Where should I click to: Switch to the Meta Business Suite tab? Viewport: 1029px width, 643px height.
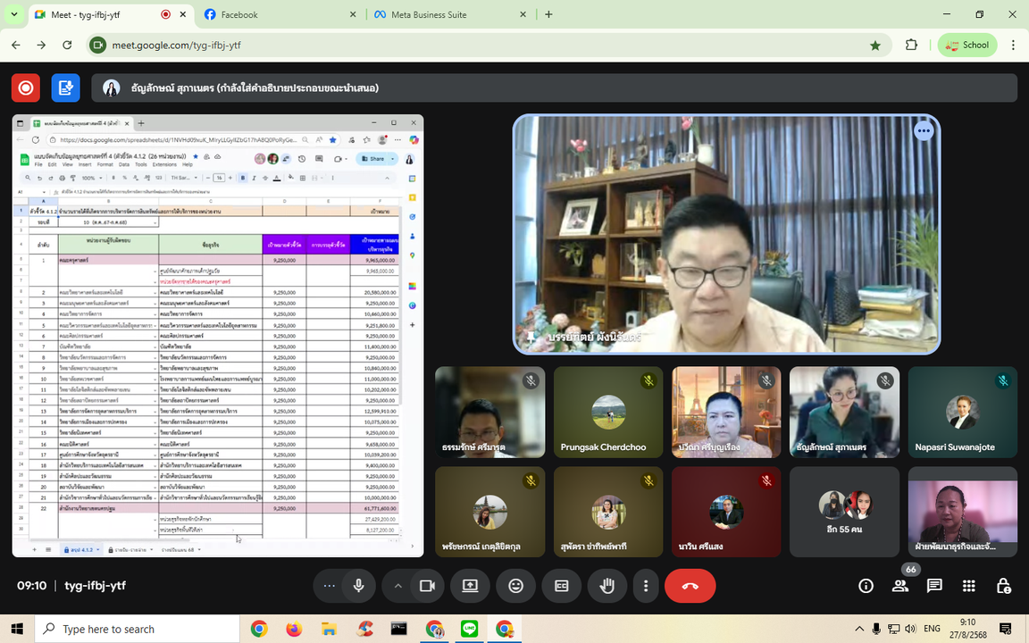[429, 14]
